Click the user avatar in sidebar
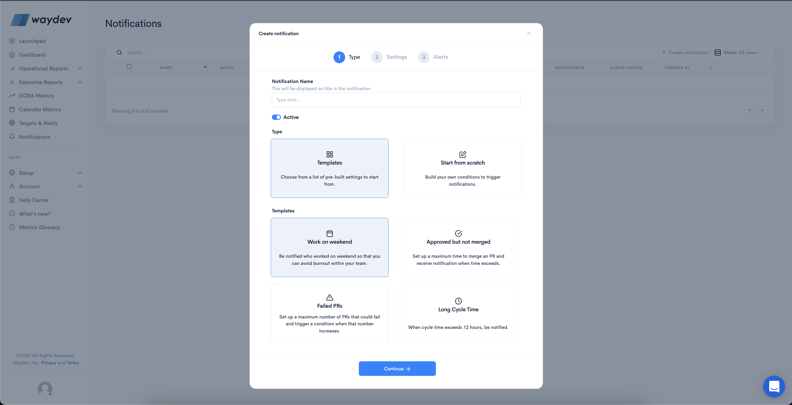This screenshot has height=405, width=792. click(45, 389)
